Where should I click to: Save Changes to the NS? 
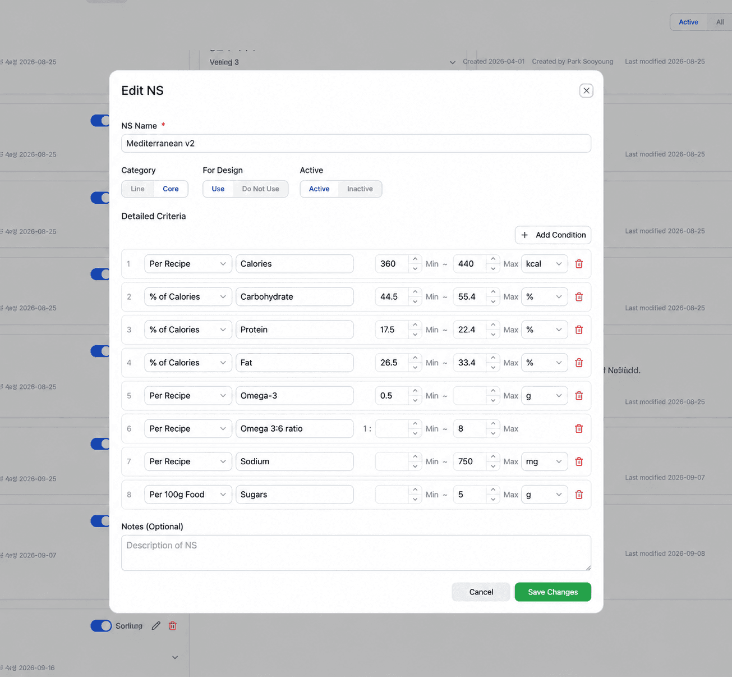(553, 592)
